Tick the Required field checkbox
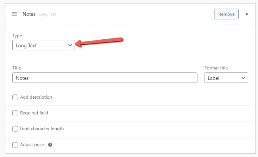 coord(15,113)
